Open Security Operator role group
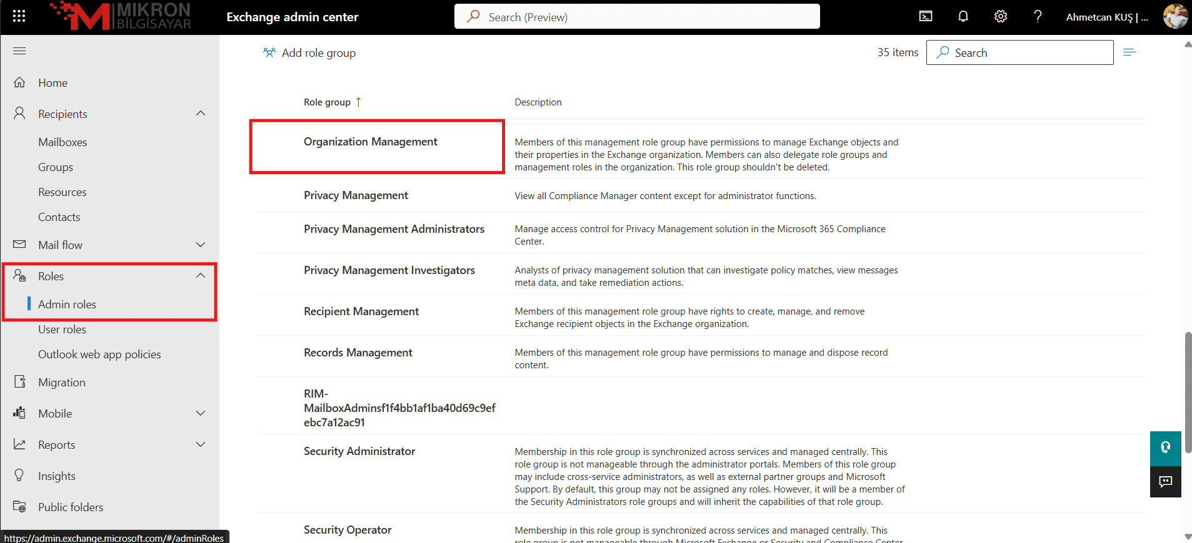This screenshot has height=543, width=1192. point(348,530)
